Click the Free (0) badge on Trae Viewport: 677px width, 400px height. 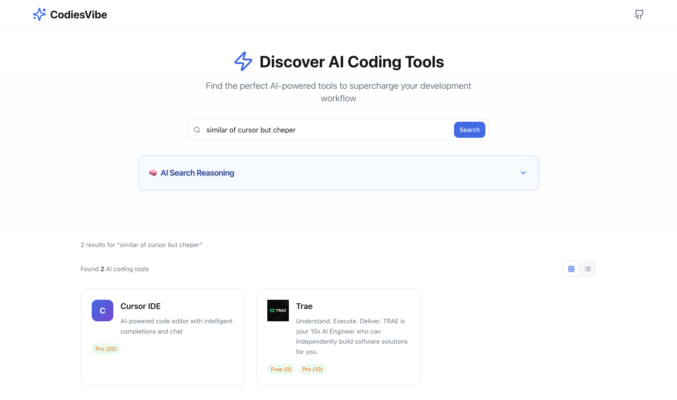[x=281, y=369]
